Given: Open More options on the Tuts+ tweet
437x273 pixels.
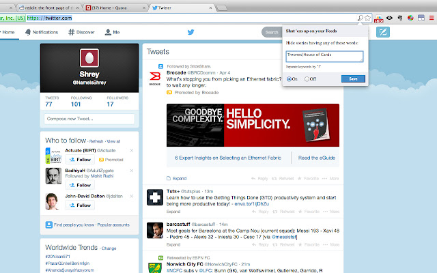Looking at the screenshot, I should click(331, 212).
